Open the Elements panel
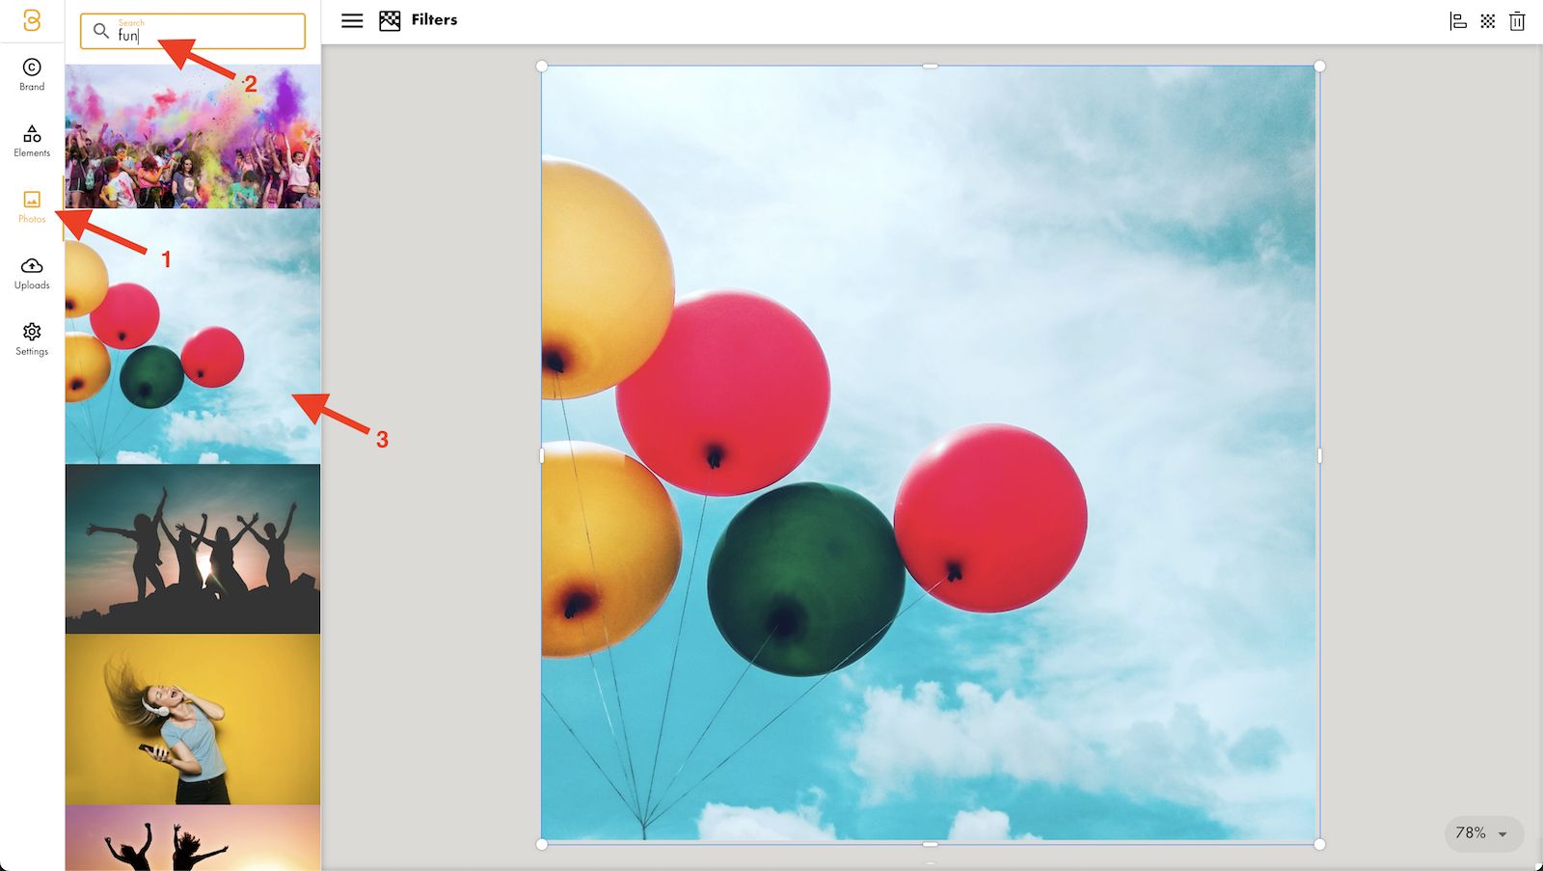The width and height of the screenshot is (1543, 871). point(32,141)
